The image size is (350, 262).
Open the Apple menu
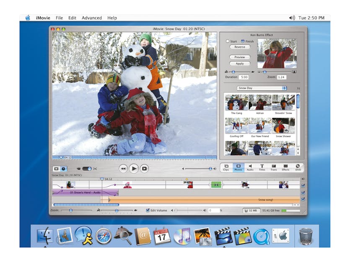point(28,18)
